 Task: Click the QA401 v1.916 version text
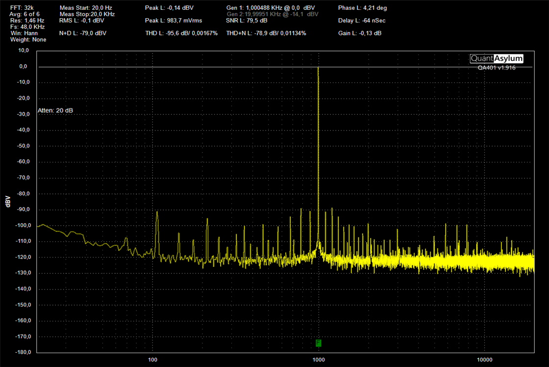497,68
